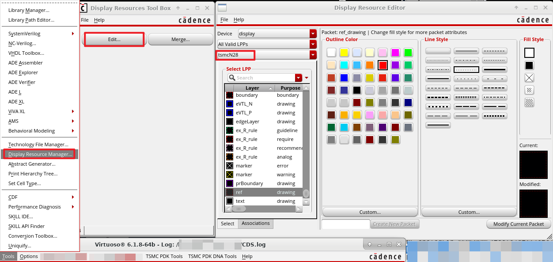Open the TSMC PDK Tools menu
This screenshot has height=262, width=553.
click(164, 256)
